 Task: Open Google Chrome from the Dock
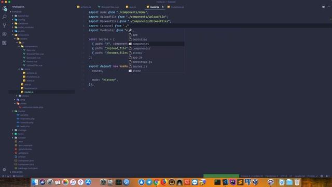point(157,182)
